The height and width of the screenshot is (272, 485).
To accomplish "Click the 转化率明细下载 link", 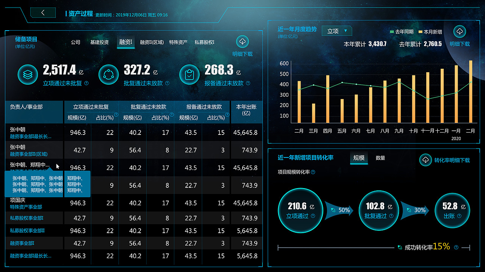I will pos(452,160).
